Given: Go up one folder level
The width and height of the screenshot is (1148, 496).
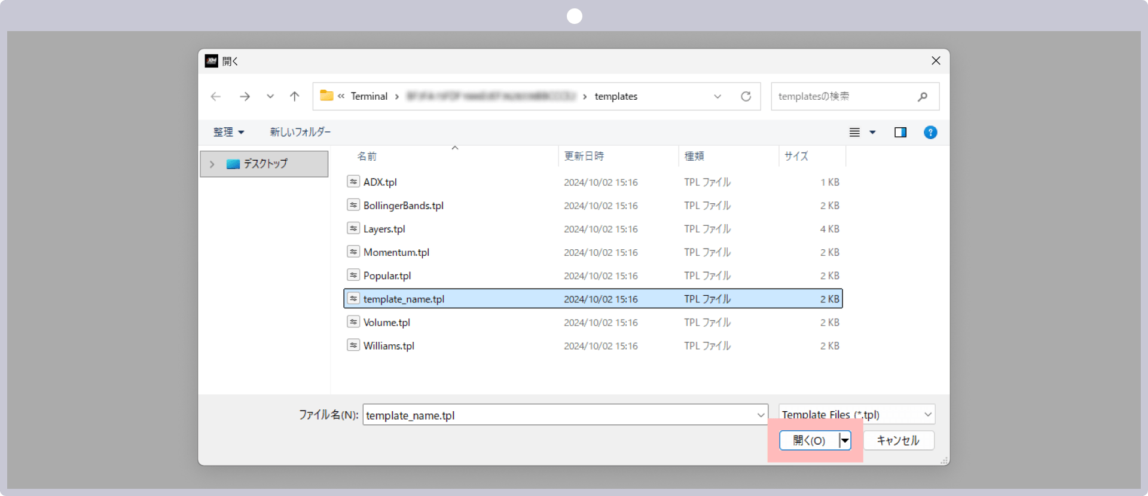Looking at the screenshot, I should tap(294, 96).
